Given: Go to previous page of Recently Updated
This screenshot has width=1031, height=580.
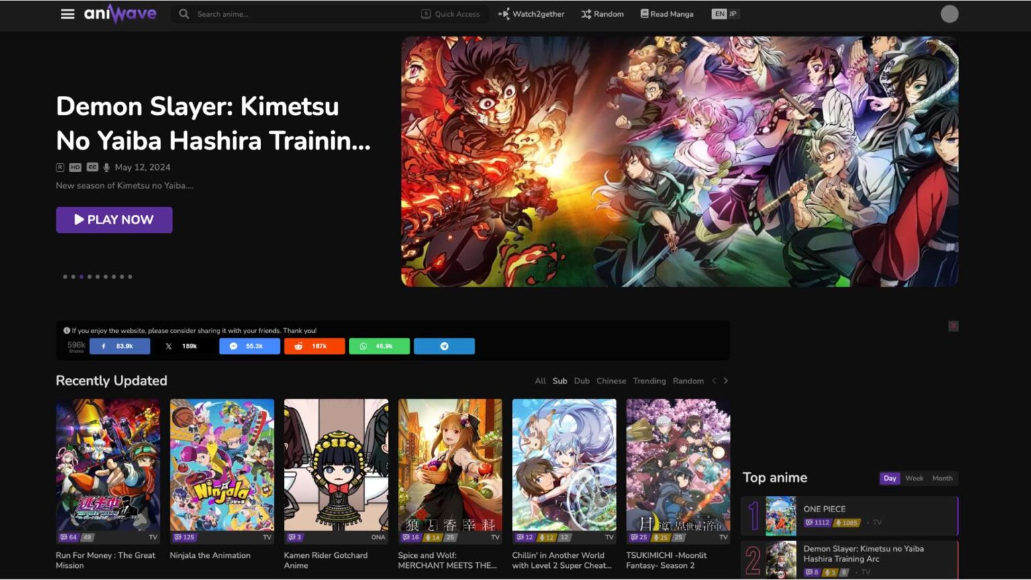Looking at the screenshot, I should (714, 381).
